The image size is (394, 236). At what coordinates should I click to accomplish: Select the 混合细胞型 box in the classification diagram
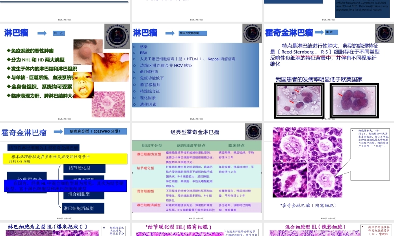click(x=79, y=194)
